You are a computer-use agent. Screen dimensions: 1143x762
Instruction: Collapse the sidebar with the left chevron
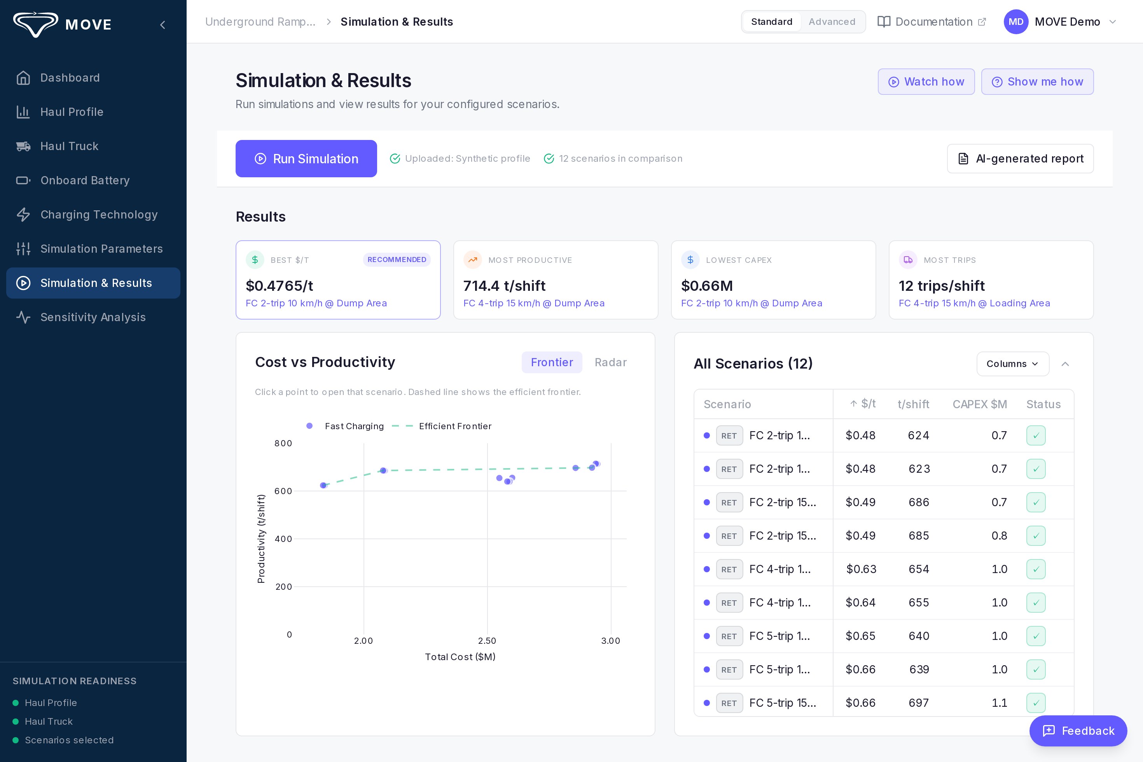click(163, 25)
